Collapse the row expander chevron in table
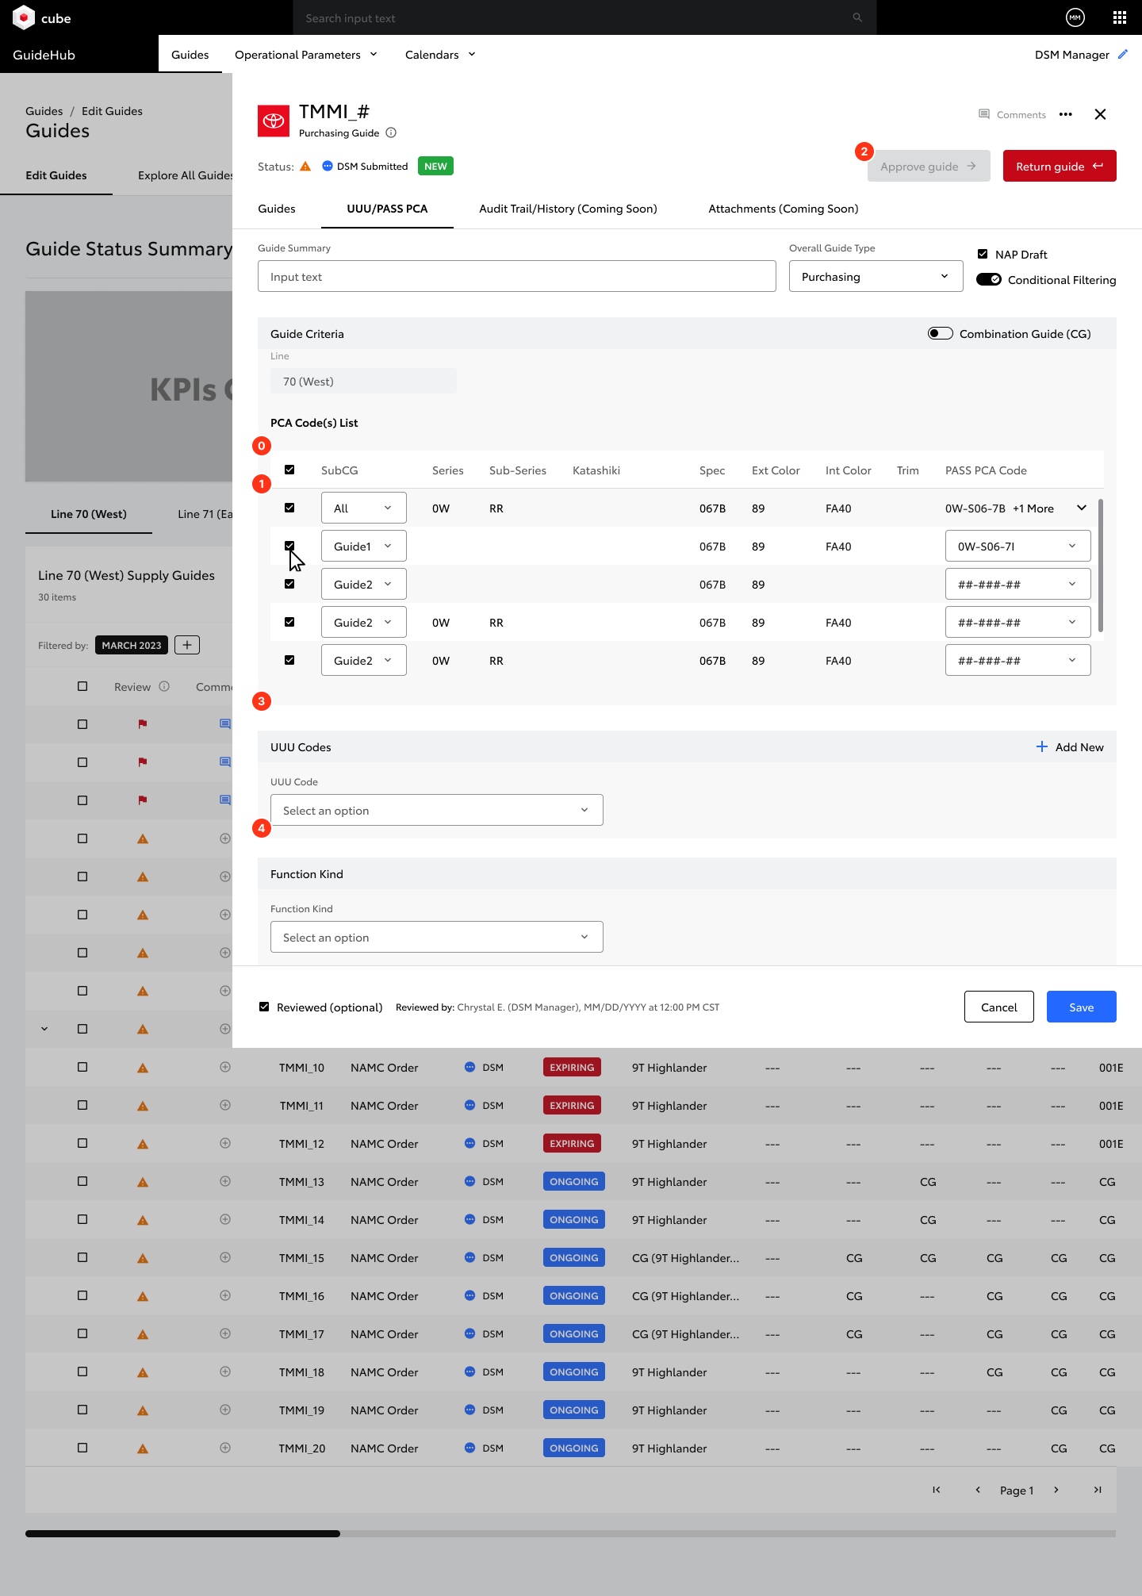The width and height of the screenshot is (1142, 1596). [44, 1029]
